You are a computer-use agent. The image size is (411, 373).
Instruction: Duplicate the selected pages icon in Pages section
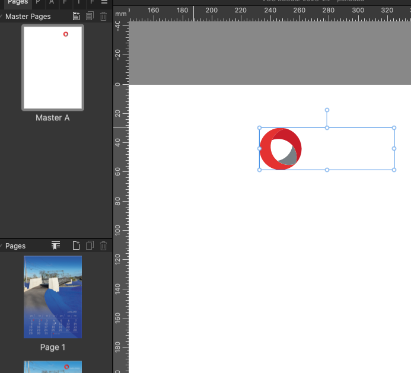[90, 246]
